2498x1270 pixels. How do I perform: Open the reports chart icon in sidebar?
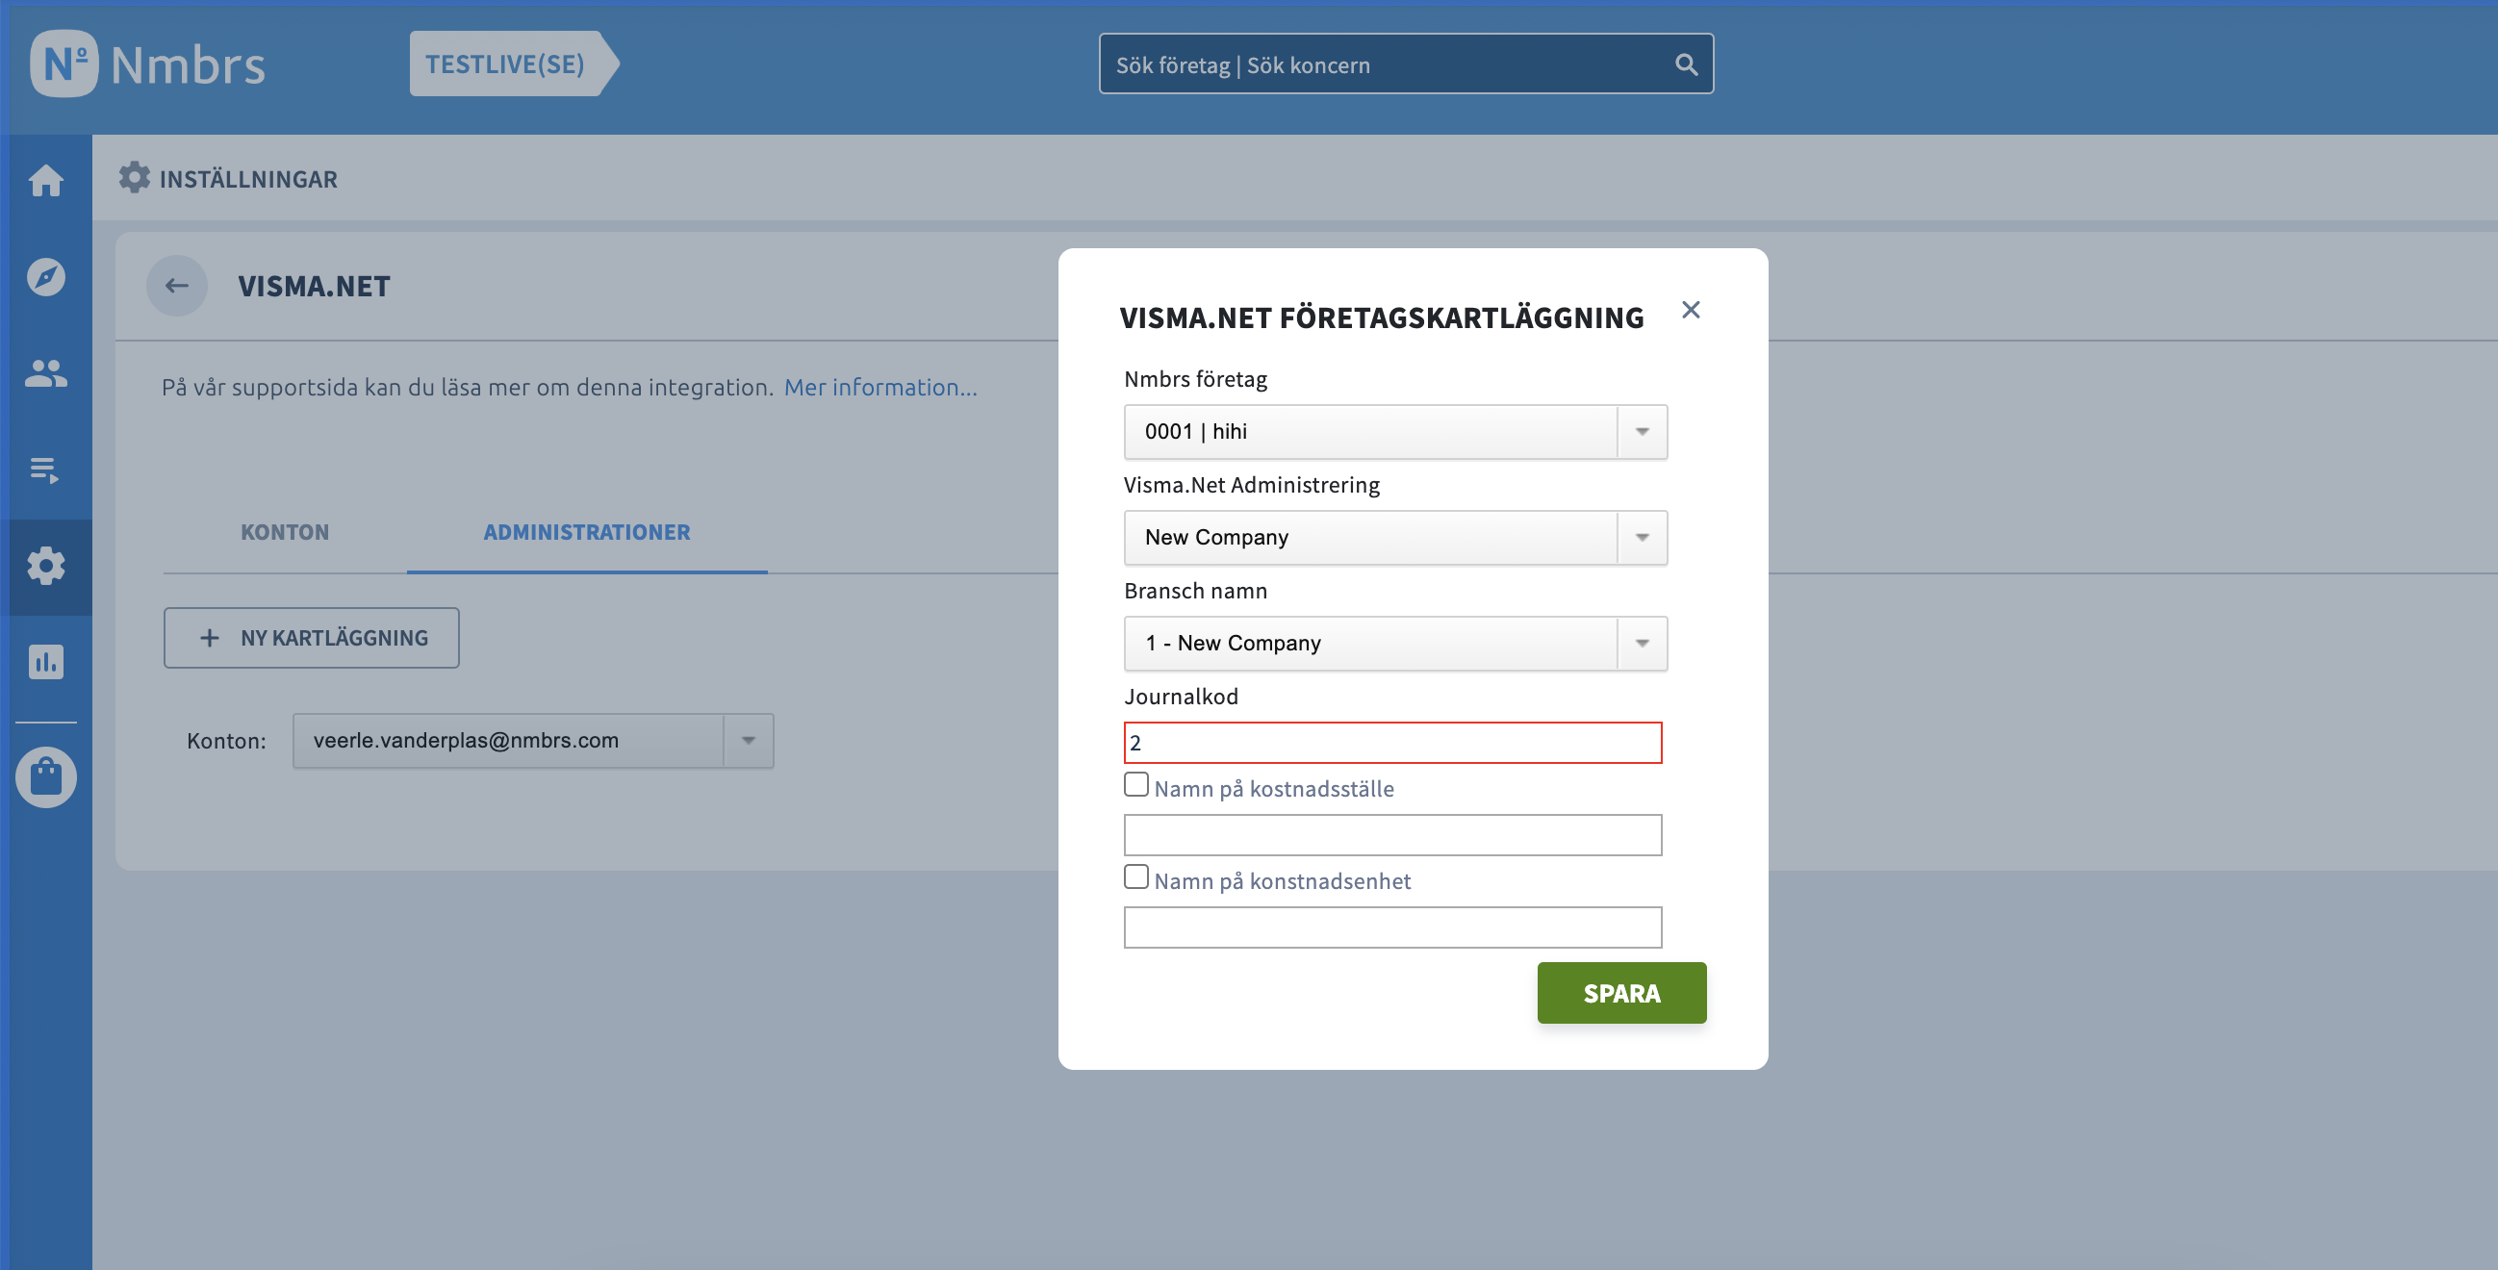point(45,662)
